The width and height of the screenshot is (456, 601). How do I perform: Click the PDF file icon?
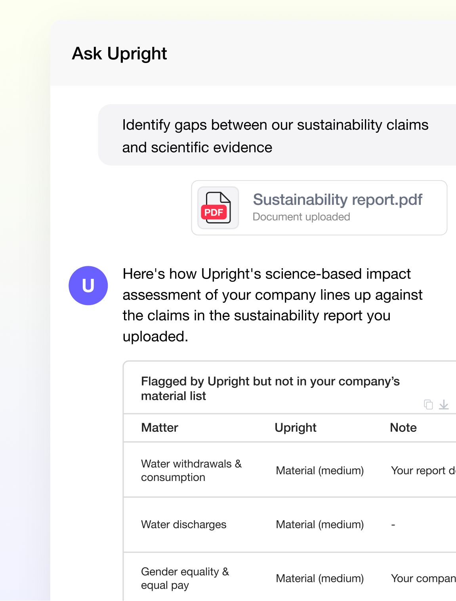[x=218, y=208]
